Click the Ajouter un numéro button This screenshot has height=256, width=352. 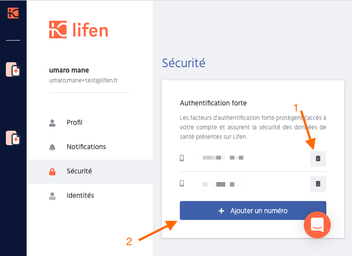[x=253, y=210]
